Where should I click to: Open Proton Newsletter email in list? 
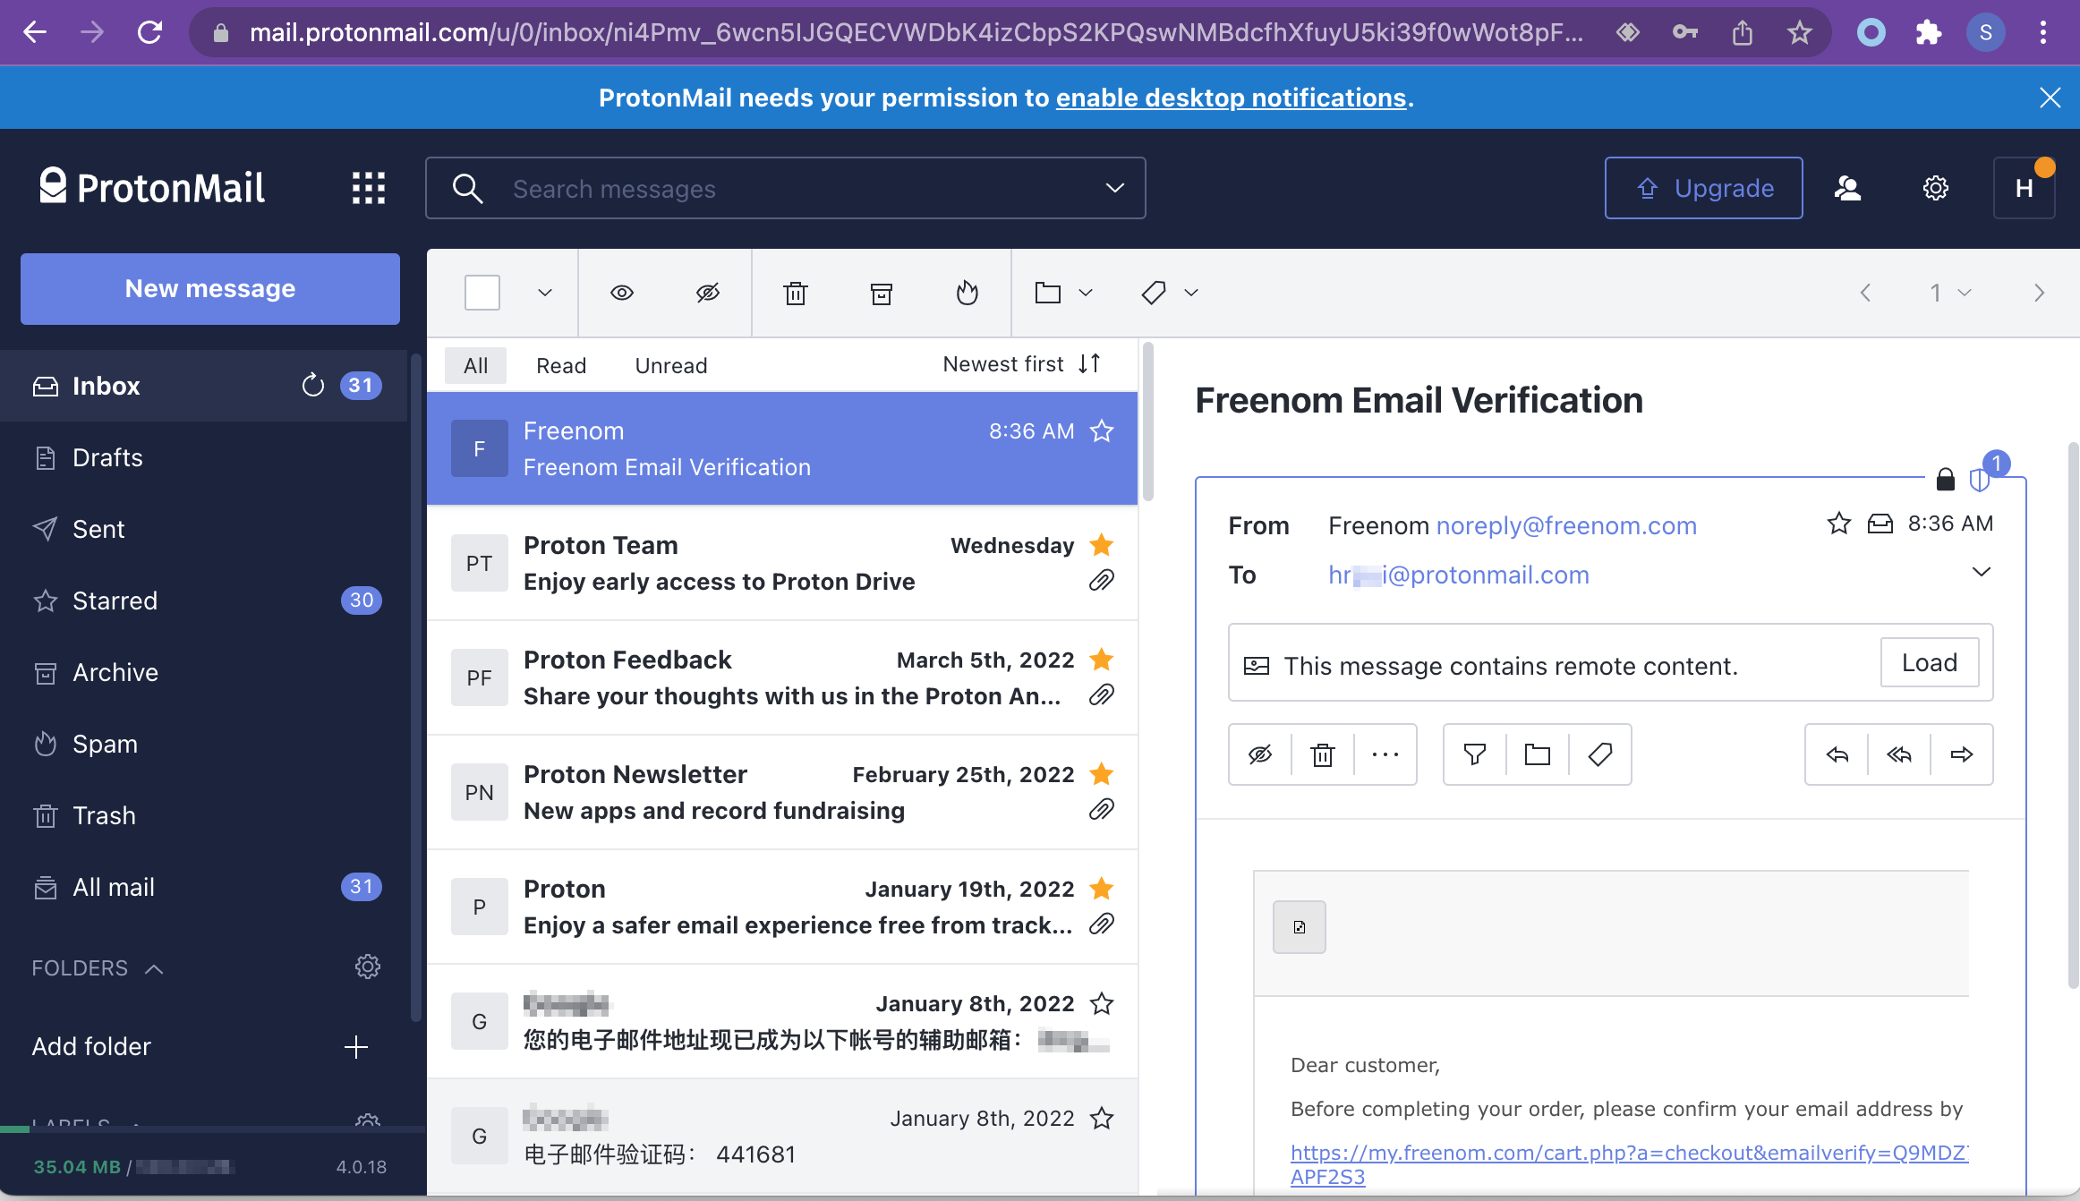[782, 792]
